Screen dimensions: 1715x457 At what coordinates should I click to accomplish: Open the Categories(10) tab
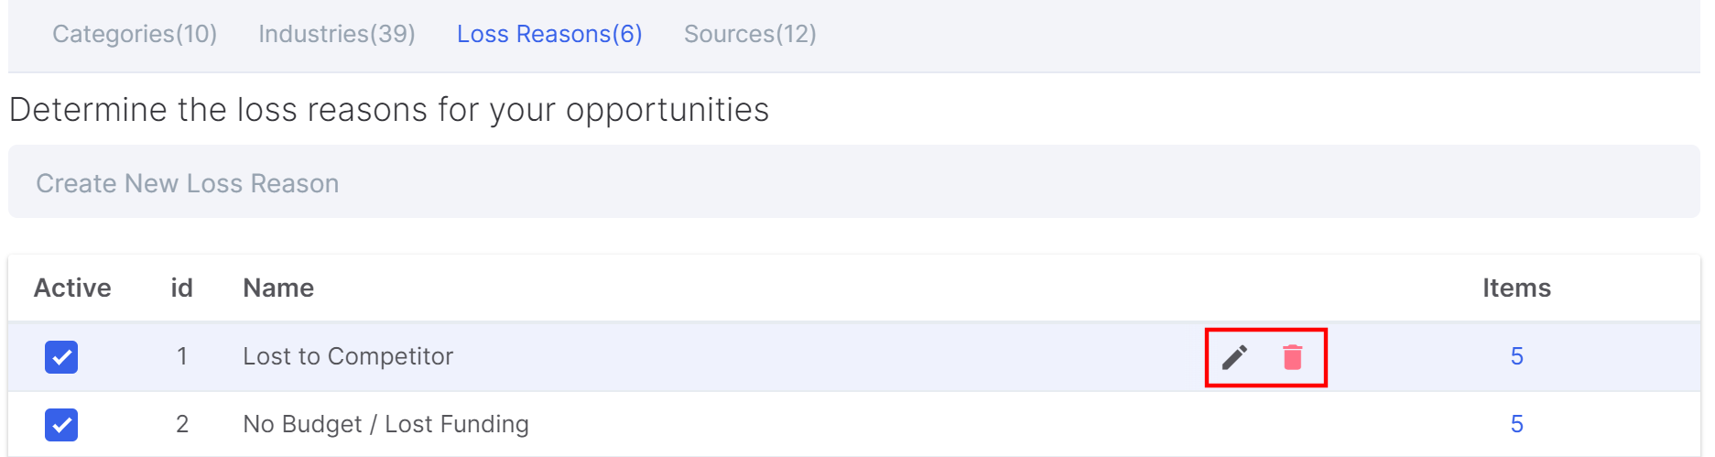(x=135, y=34)
